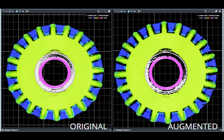Screen dimensions: 224x140
Task: Expand the Surface Filter 1 legend arrow
Action: click(87, 15)
